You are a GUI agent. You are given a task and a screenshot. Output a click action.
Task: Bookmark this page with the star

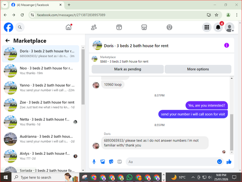coord(216,15)
